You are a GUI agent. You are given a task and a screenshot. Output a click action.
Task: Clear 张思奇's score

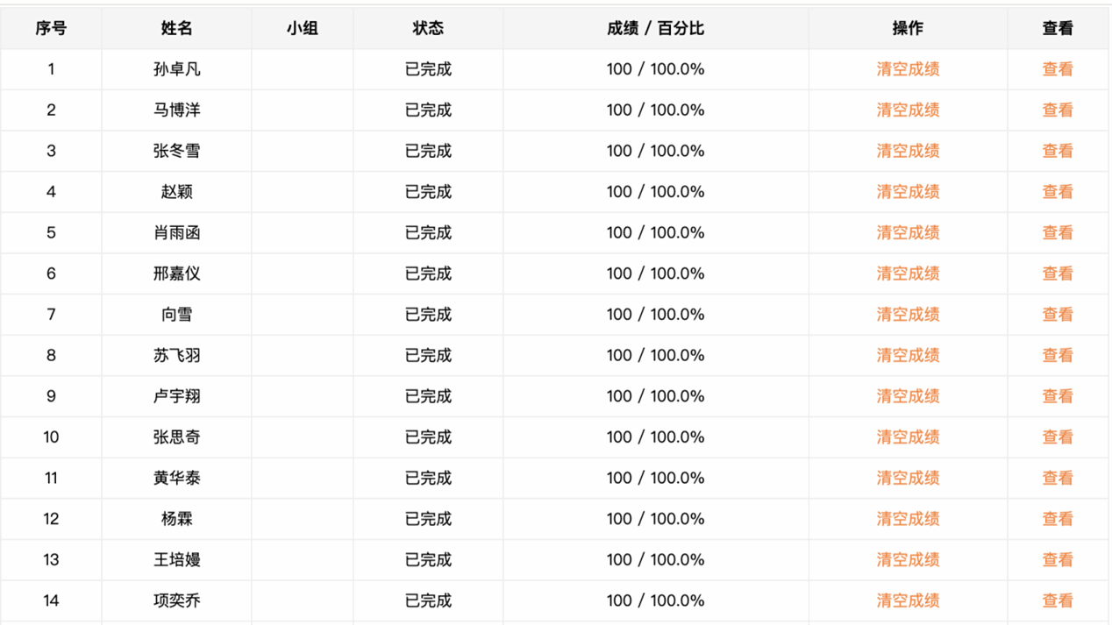click(908, 437)
